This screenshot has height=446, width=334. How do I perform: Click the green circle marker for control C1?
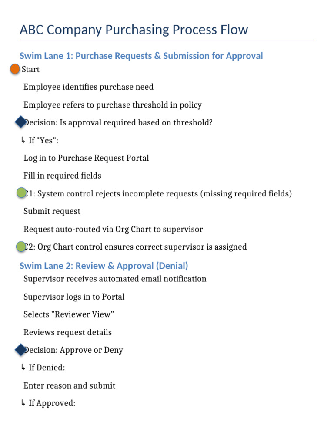point(21,193)
